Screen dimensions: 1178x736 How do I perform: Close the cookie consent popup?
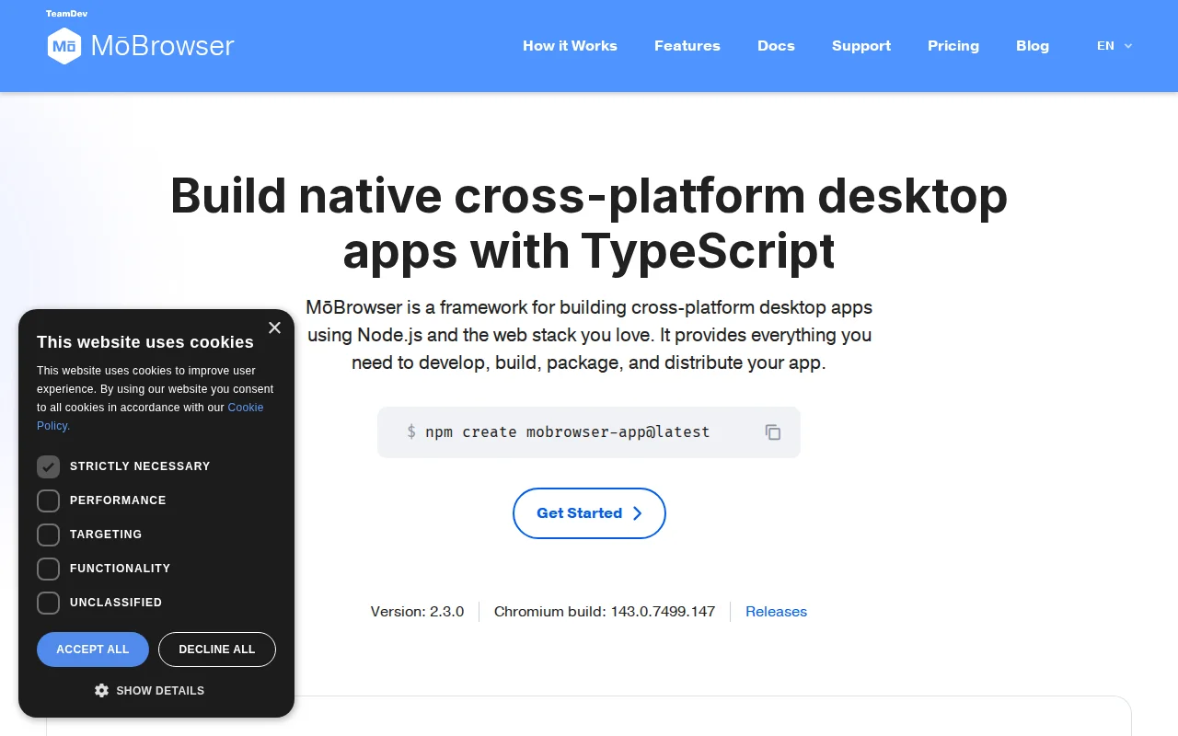[274, 328]
